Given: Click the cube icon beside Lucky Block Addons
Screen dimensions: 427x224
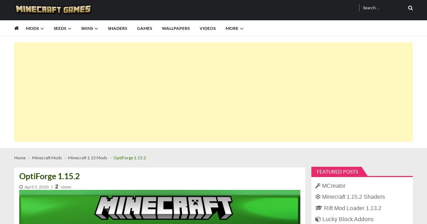Looking at the screenshot, I should point(318,219).
